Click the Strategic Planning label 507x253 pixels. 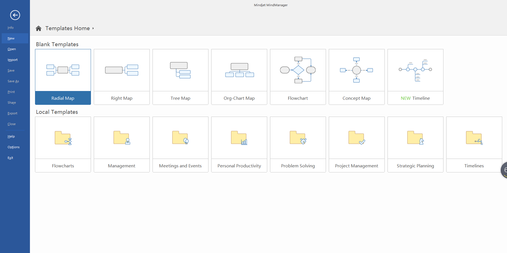point(415,166)
